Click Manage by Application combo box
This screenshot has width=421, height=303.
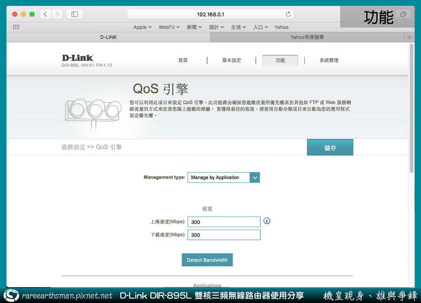tap(223, 178)
